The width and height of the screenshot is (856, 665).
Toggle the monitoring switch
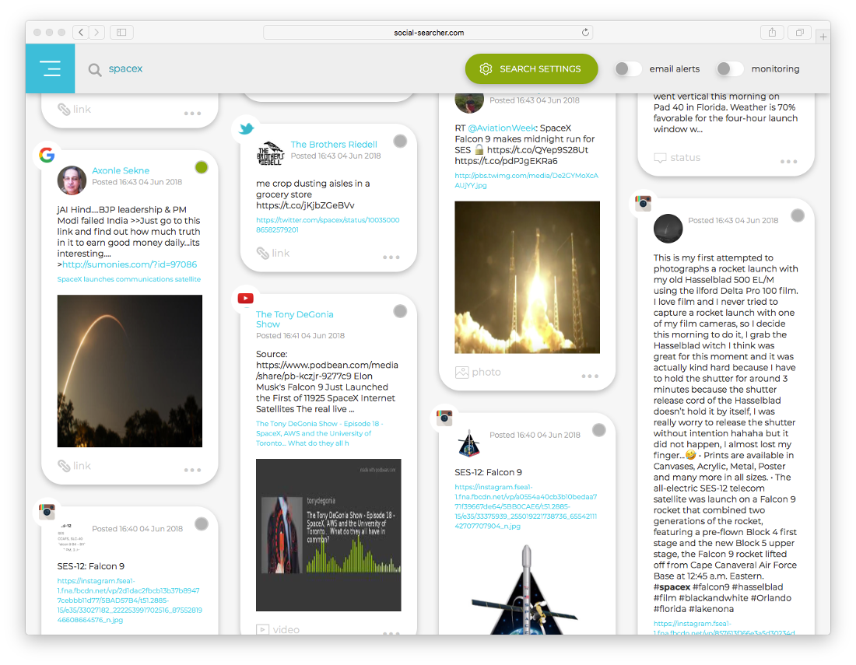[730, 68]
